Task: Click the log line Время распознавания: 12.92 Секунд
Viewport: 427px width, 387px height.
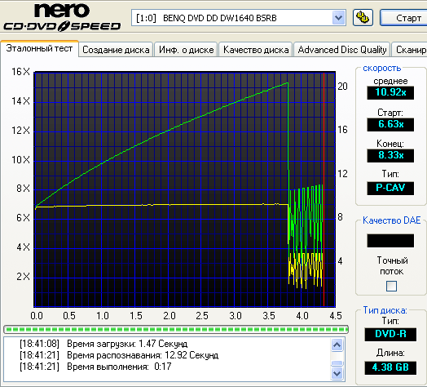Action: tap(119, 355)
